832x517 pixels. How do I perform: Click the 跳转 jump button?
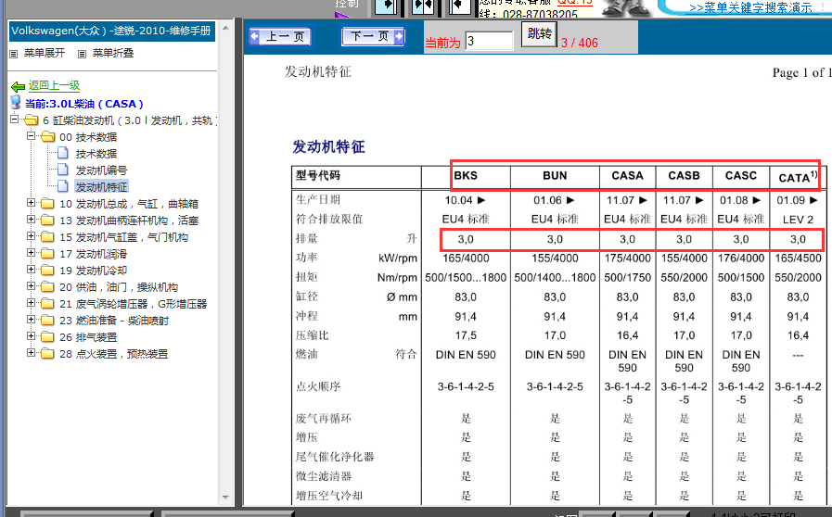point(539,34)
